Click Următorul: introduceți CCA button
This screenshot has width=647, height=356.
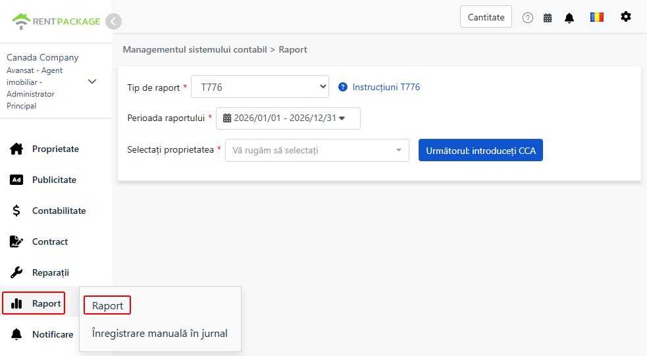[x=480, y=150]
